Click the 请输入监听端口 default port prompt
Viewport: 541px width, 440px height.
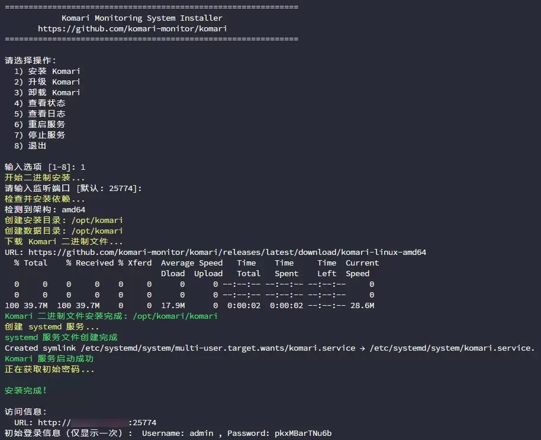[73, 189]
